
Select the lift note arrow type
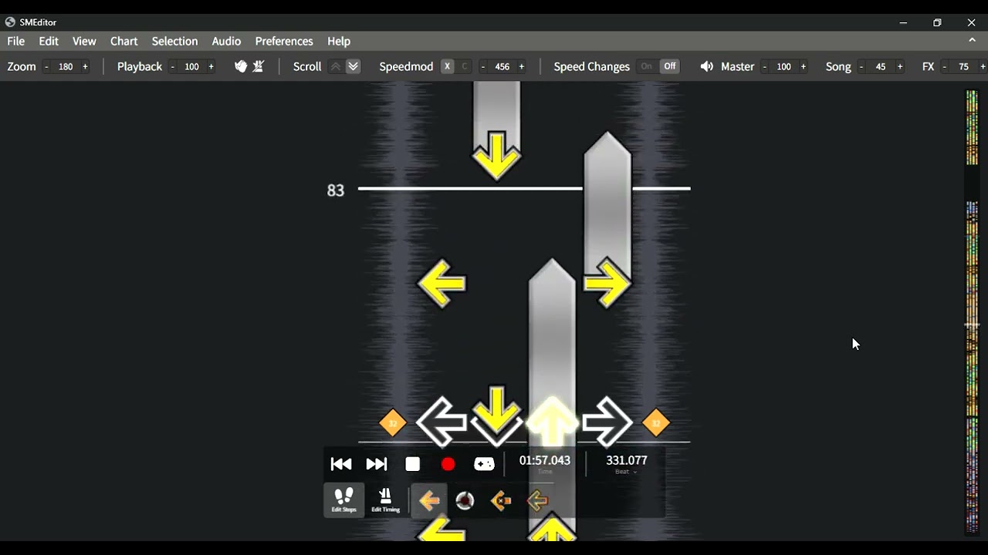click(537, 501)
